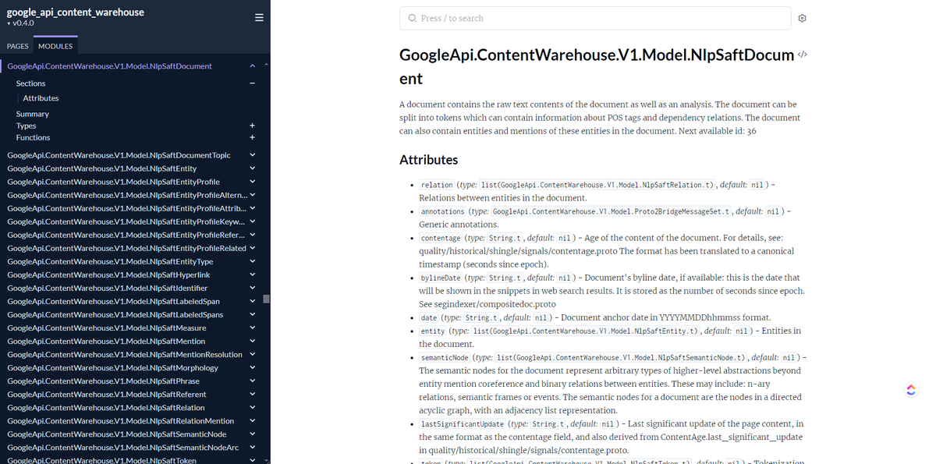Open NlpSaftEntityType module link
The image size is (936, 464).
coord(110,261)
